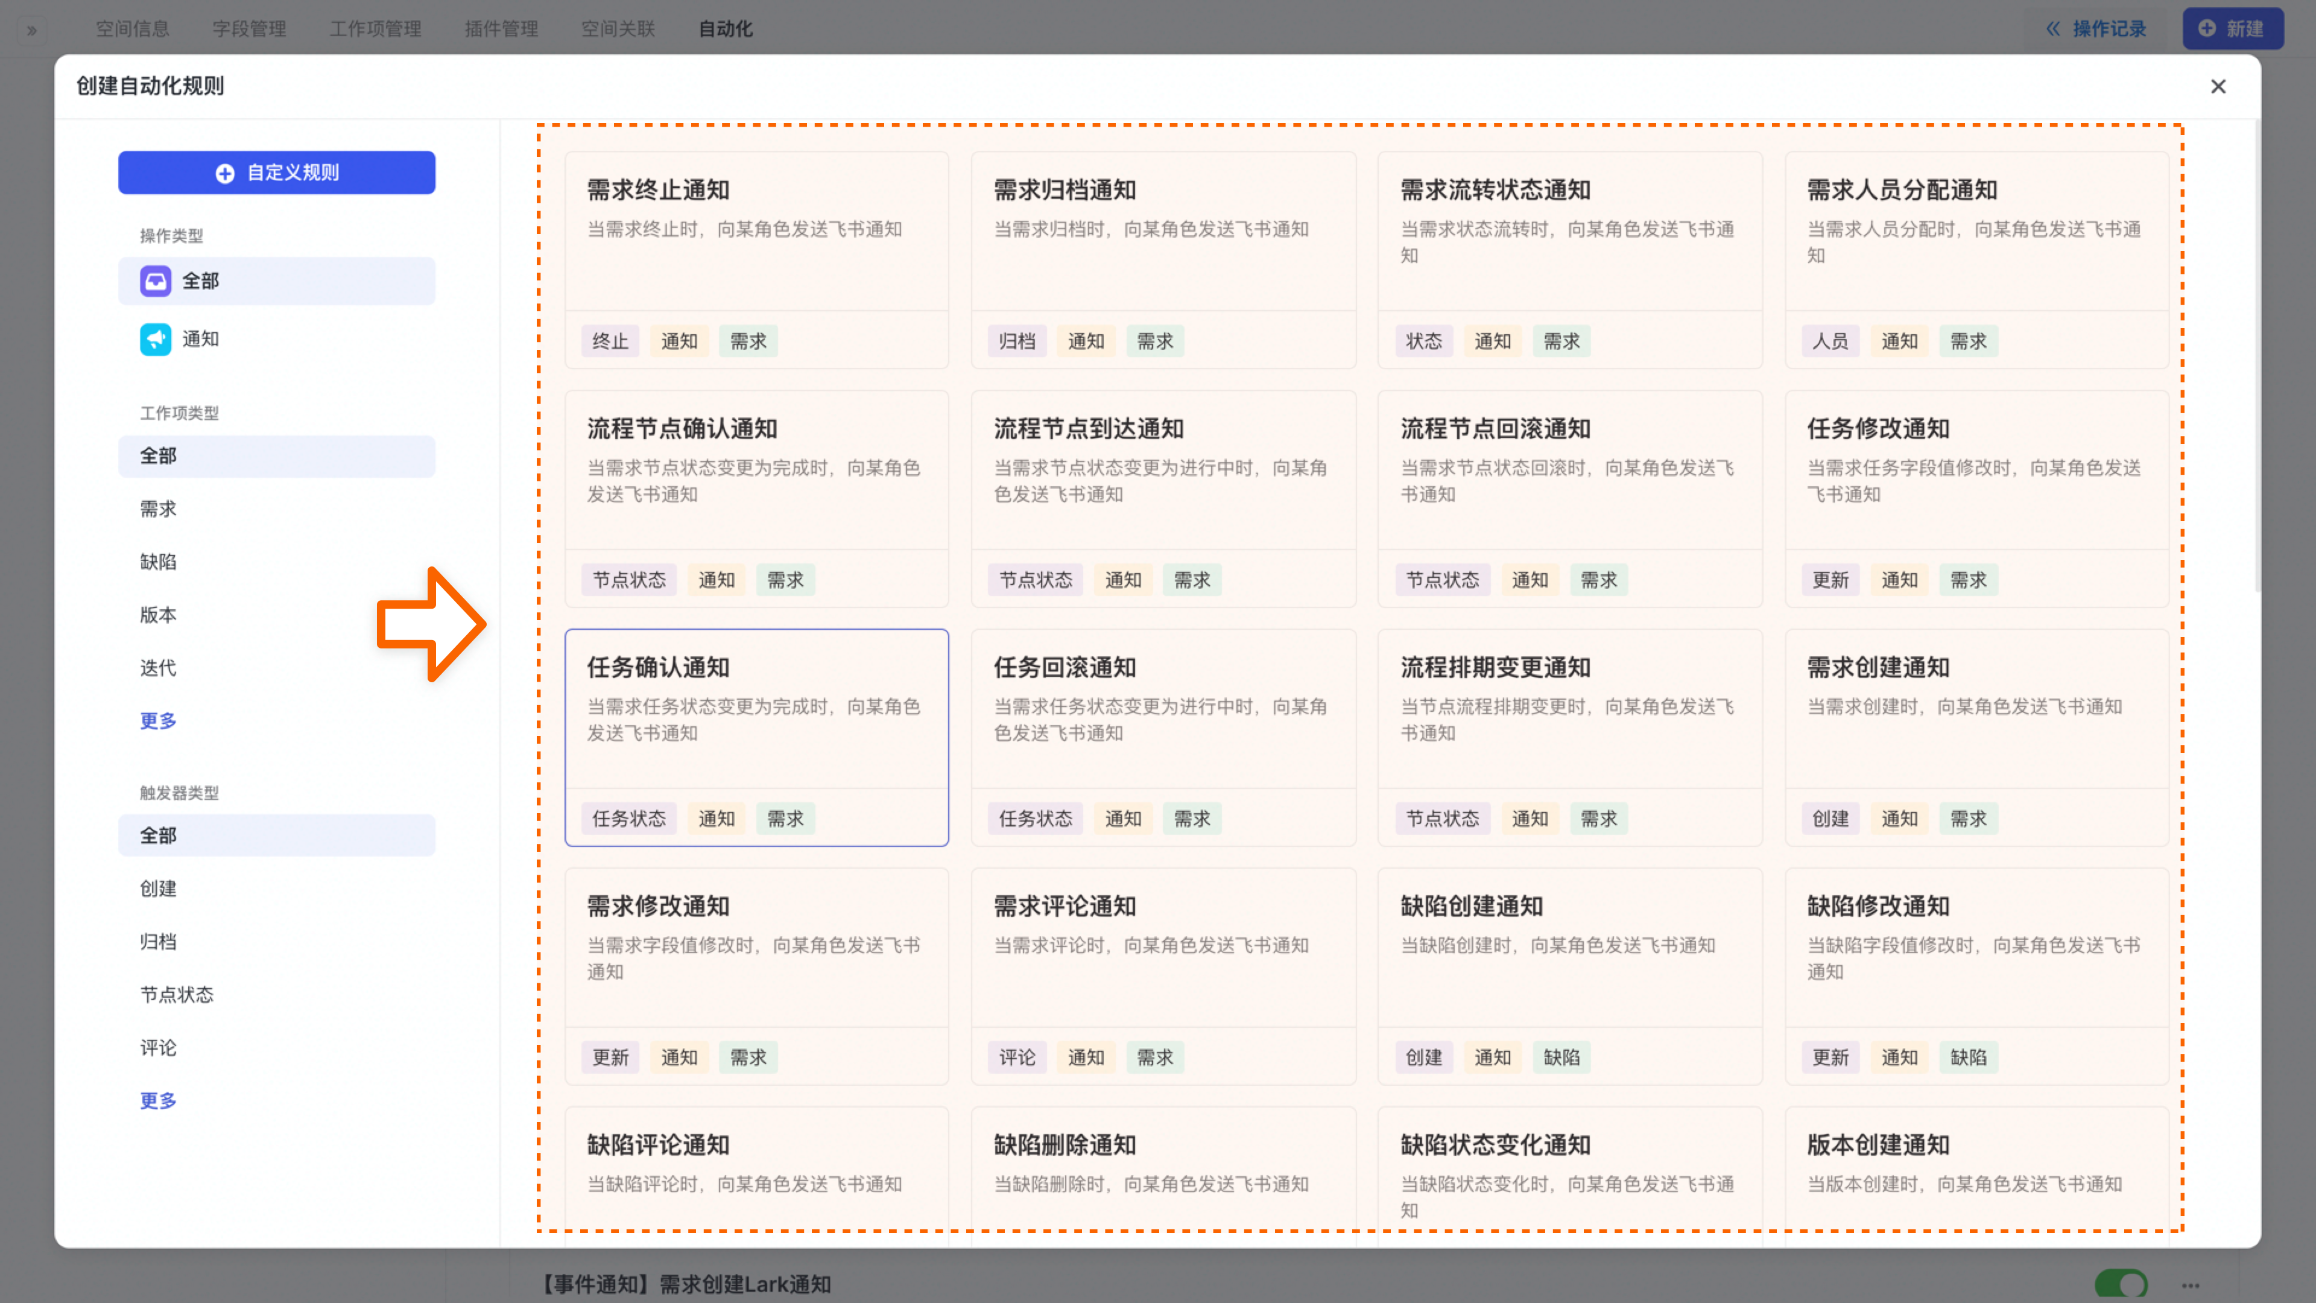Choose the 缺陷评论通知 template card

[x=756, y=1176]
